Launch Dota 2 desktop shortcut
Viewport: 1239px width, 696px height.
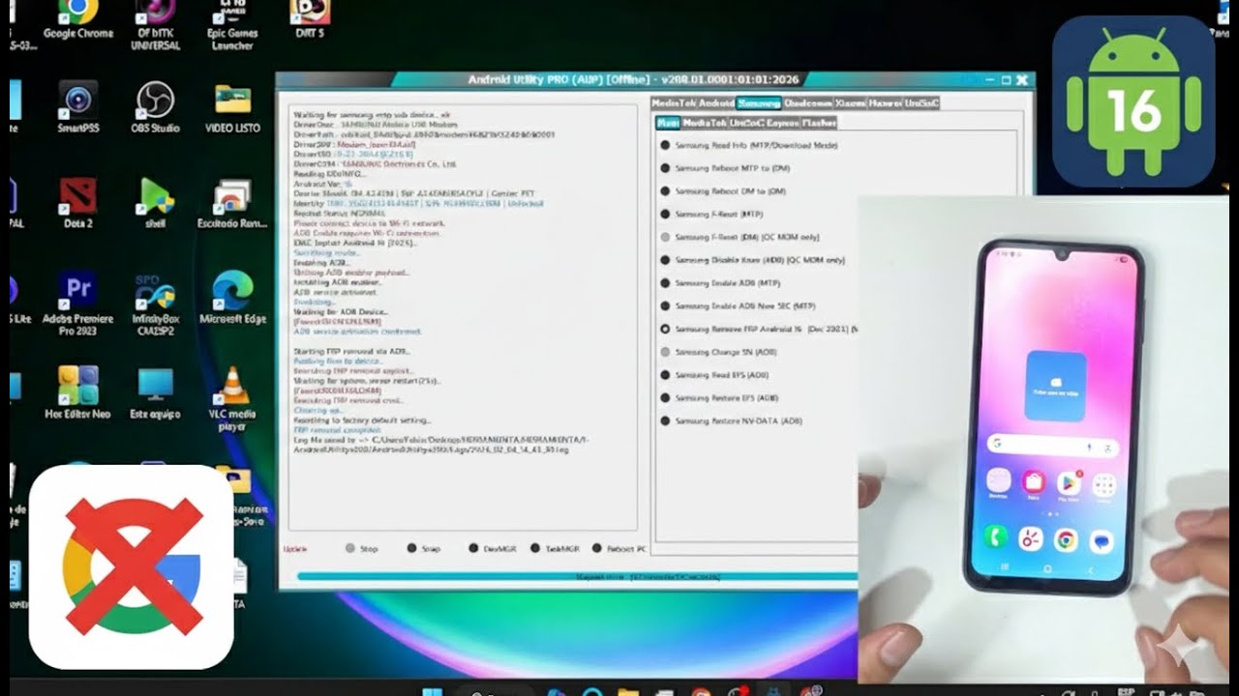[x=77, y=202]
